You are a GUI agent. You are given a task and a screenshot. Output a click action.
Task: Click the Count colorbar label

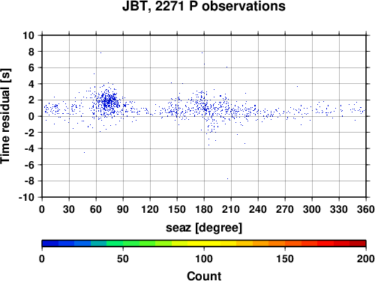pos(204,277)
